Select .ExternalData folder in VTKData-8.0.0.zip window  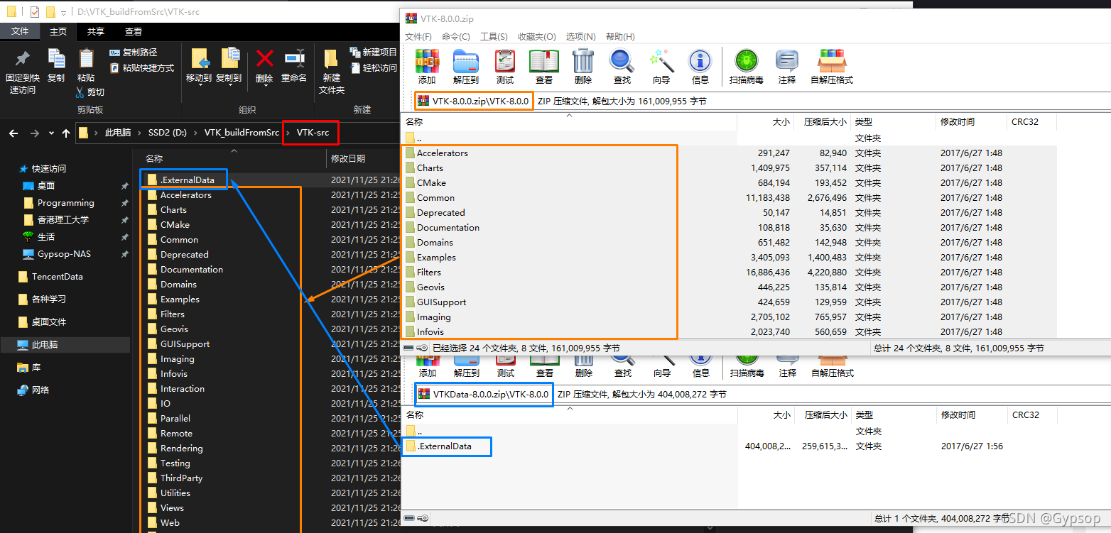(444, 446)
